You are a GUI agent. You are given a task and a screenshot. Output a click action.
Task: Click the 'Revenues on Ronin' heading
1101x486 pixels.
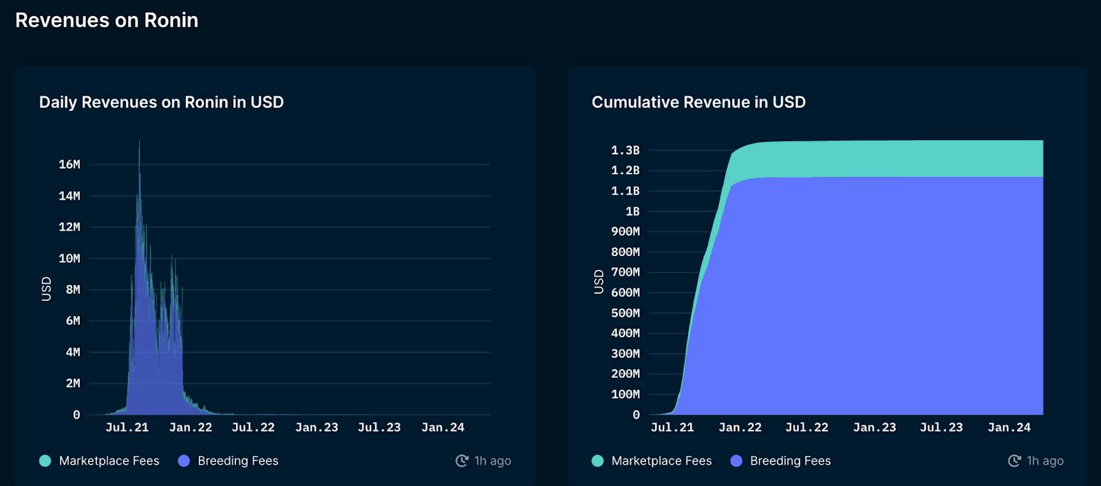coord(107,20)
